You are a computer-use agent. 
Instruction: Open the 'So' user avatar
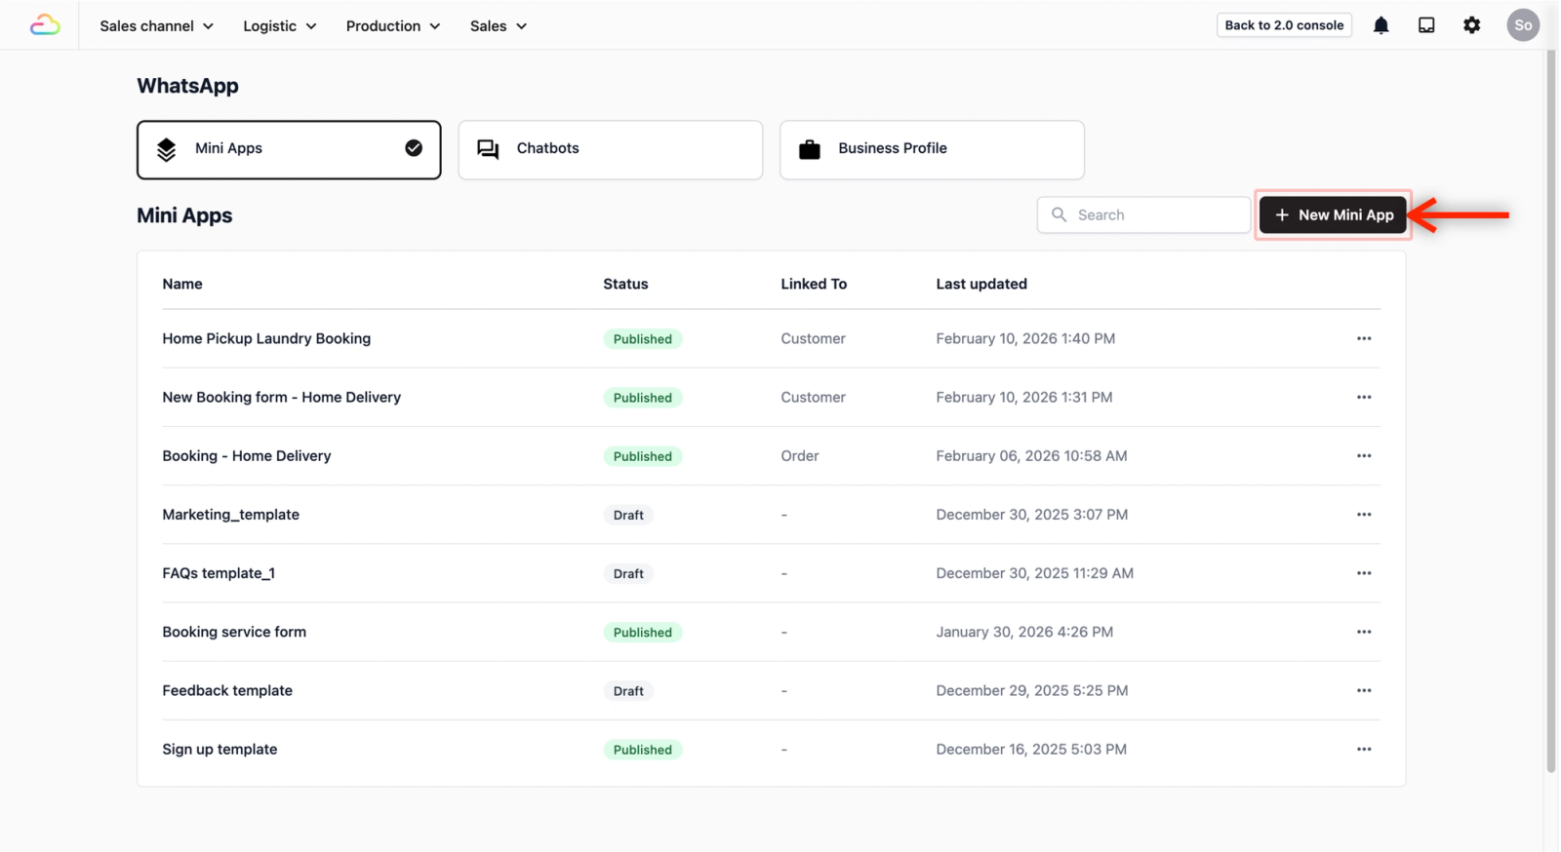pos(1522,25)
